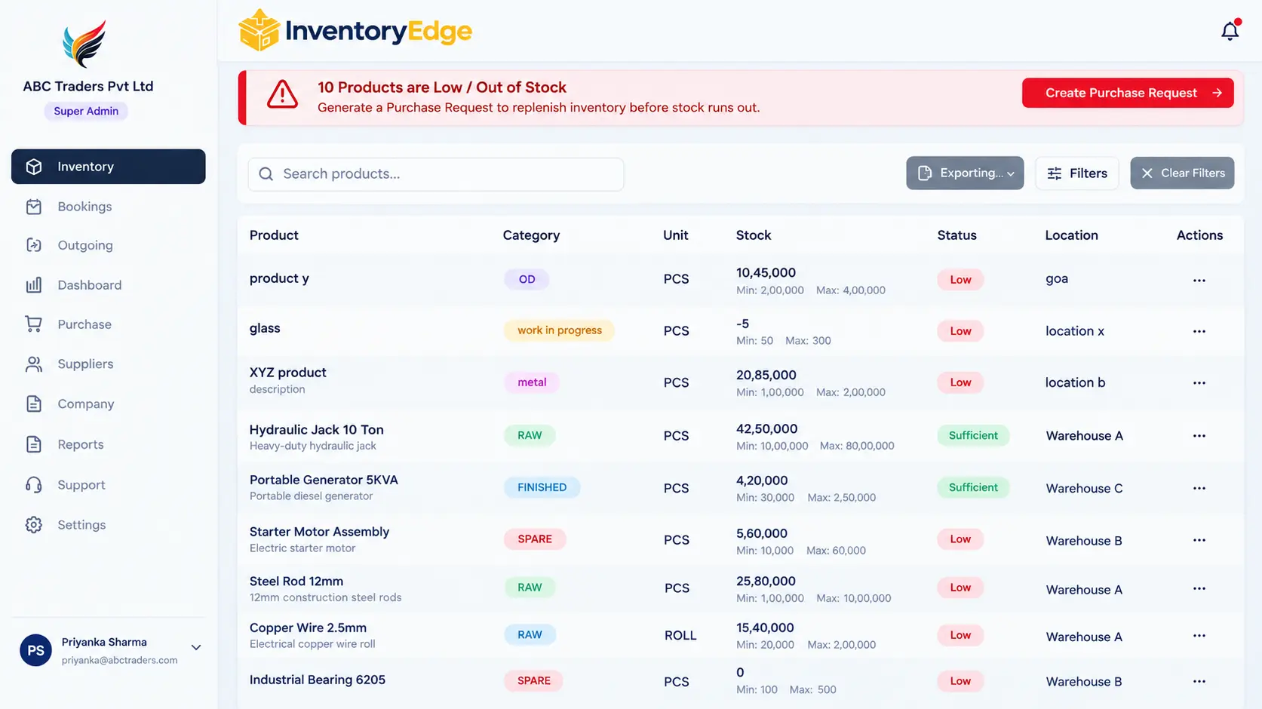Open actions menu for XYZ product

point(1199,382)
